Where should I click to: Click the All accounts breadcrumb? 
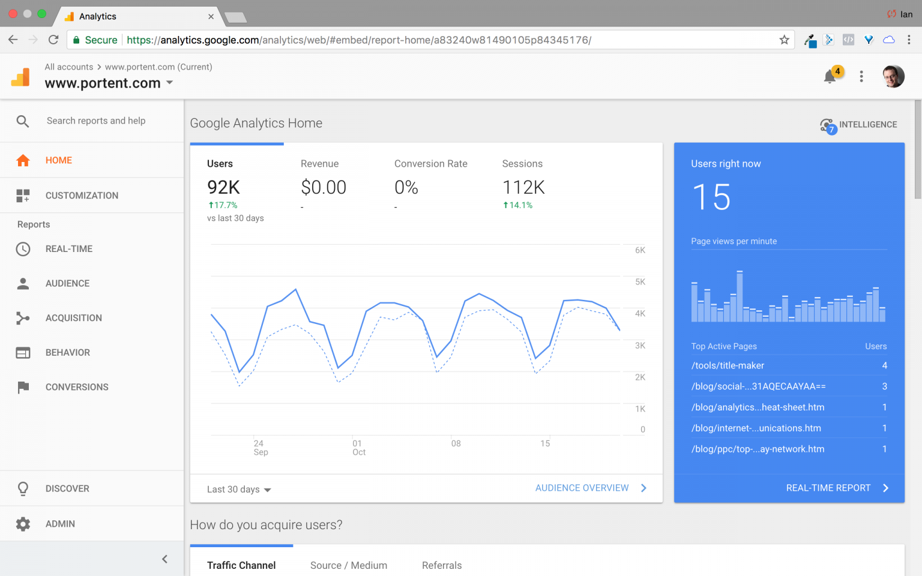(69, 67)
